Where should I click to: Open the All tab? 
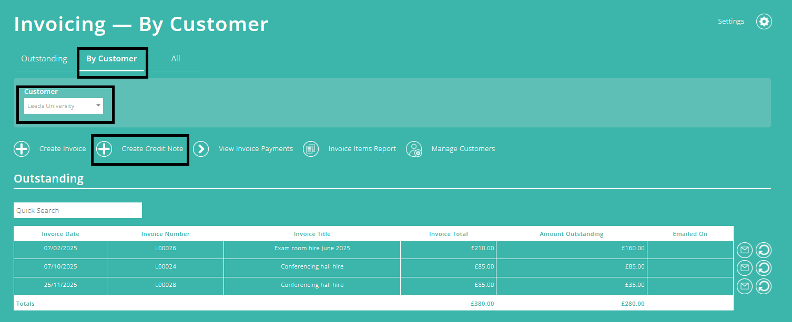[x=175, y=58]
